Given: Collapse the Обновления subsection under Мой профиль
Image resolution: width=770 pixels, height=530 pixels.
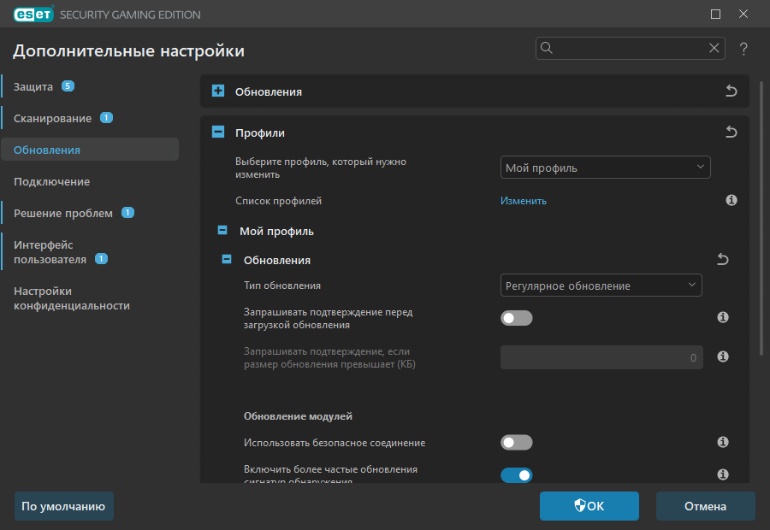Looking at the screenshot, I should [x=227, y=259].
